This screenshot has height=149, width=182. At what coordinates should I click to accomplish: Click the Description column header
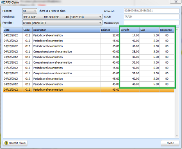click(66, 30)
